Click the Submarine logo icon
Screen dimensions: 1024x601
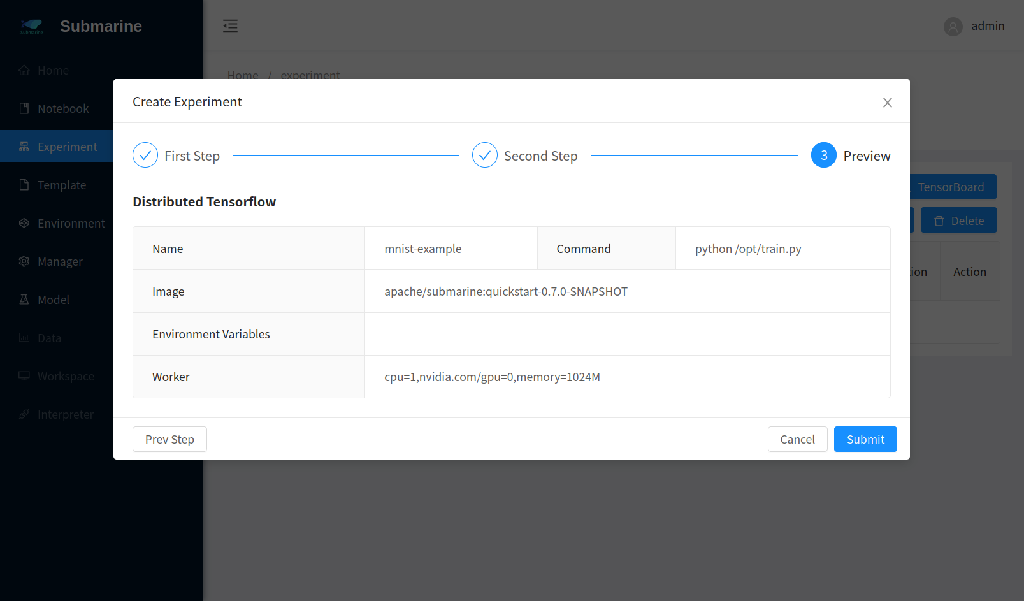pos(31,26)
